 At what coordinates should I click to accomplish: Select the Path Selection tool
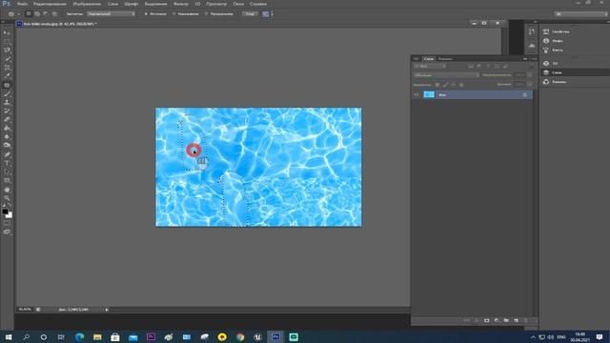click(x=7, y=171)
